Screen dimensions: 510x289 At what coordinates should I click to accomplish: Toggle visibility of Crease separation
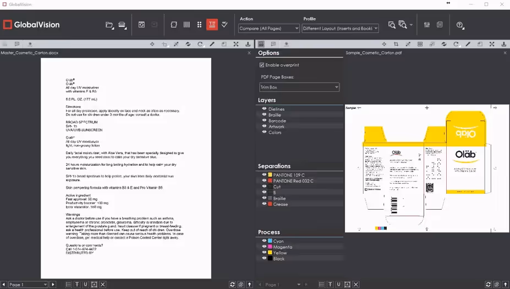pyautogui.click(x=264, y=204)
